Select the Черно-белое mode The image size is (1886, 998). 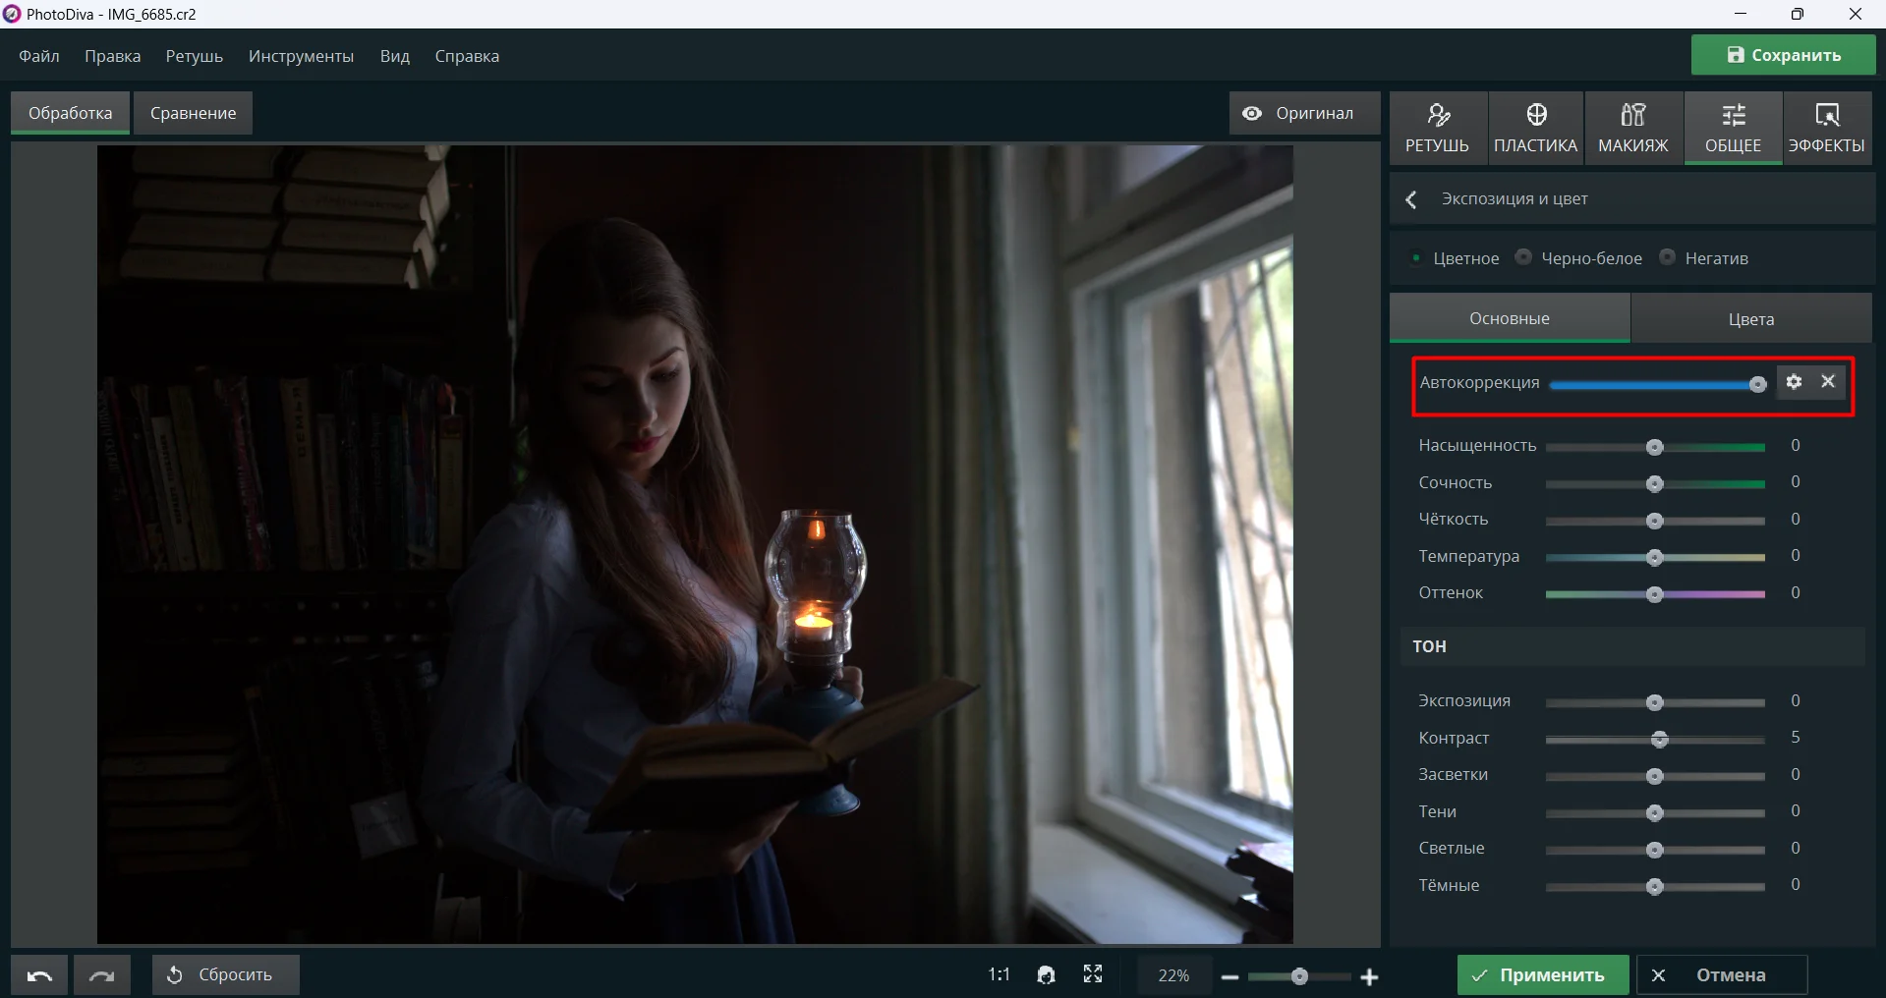[x=1579, y=258]
